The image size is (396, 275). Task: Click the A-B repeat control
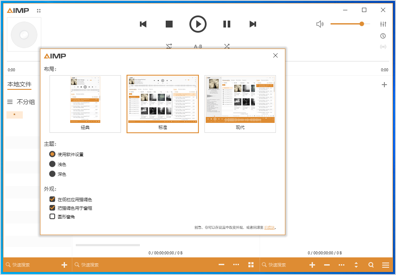point(198,46)
